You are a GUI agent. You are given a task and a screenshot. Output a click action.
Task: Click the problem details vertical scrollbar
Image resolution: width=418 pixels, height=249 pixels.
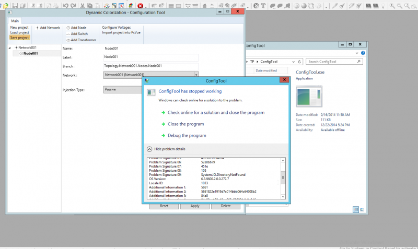(x=283, y=178)
